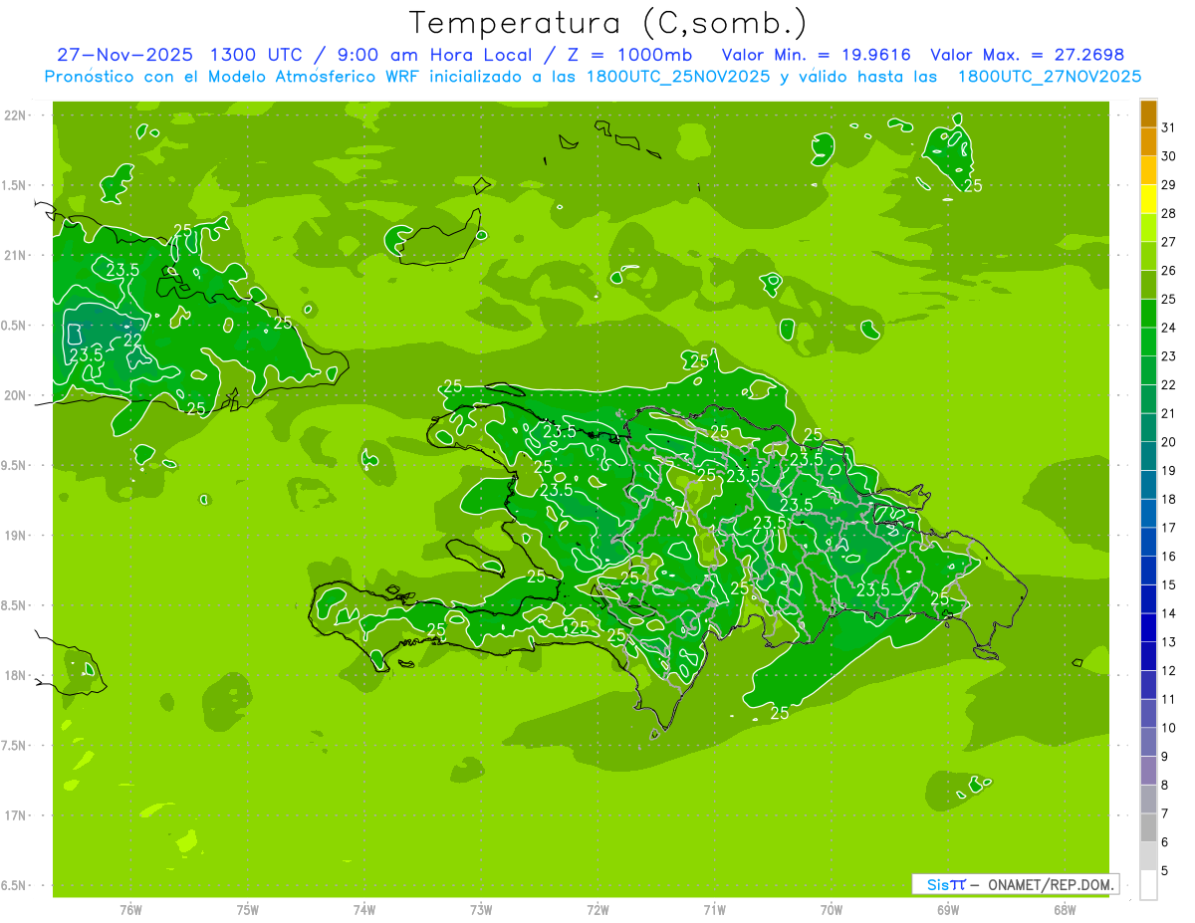Click the '17N' latitude axis label
The image size is (1195, 923).
[x=16, y=816]
